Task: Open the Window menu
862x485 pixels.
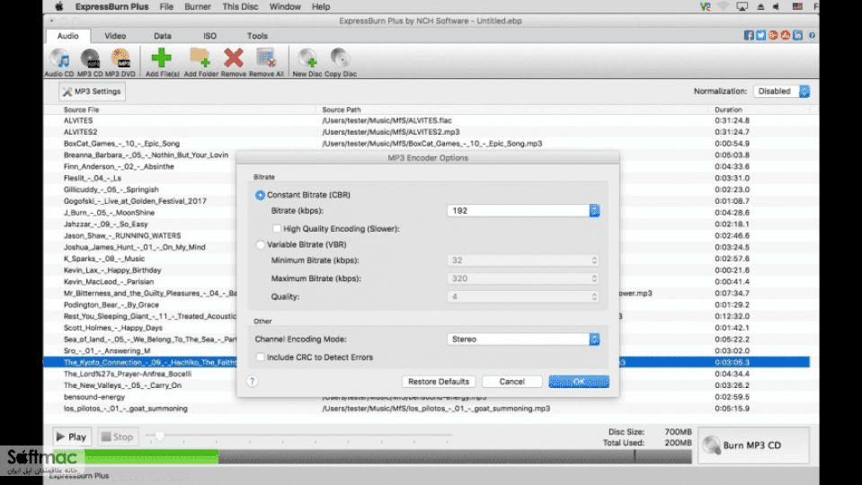Action: (285, 6)
